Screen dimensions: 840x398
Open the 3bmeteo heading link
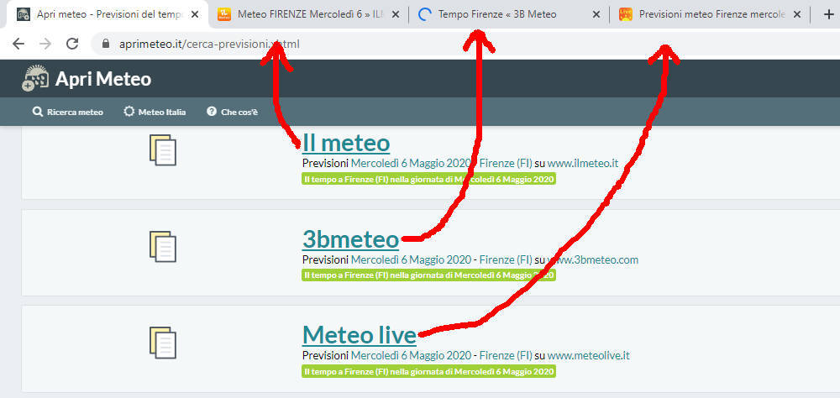[x=350, y=239]
